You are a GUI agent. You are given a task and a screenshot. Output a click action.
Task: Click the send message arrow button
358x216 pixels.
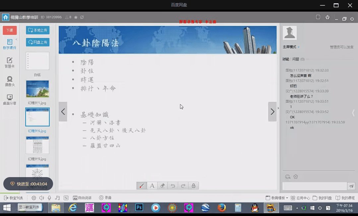coord(351,186)
